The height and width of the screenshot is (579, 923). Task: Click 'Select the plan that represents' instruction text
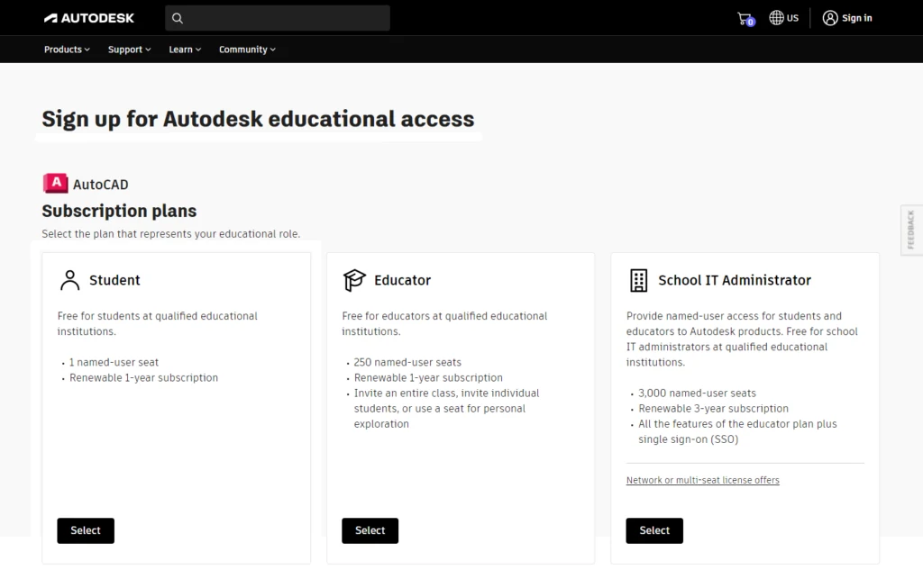(170, 233)
